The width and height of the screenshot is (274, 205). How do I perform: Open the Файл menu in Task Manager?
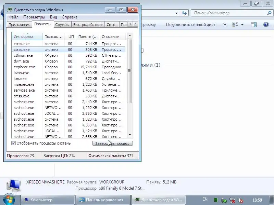pos(13,17)
